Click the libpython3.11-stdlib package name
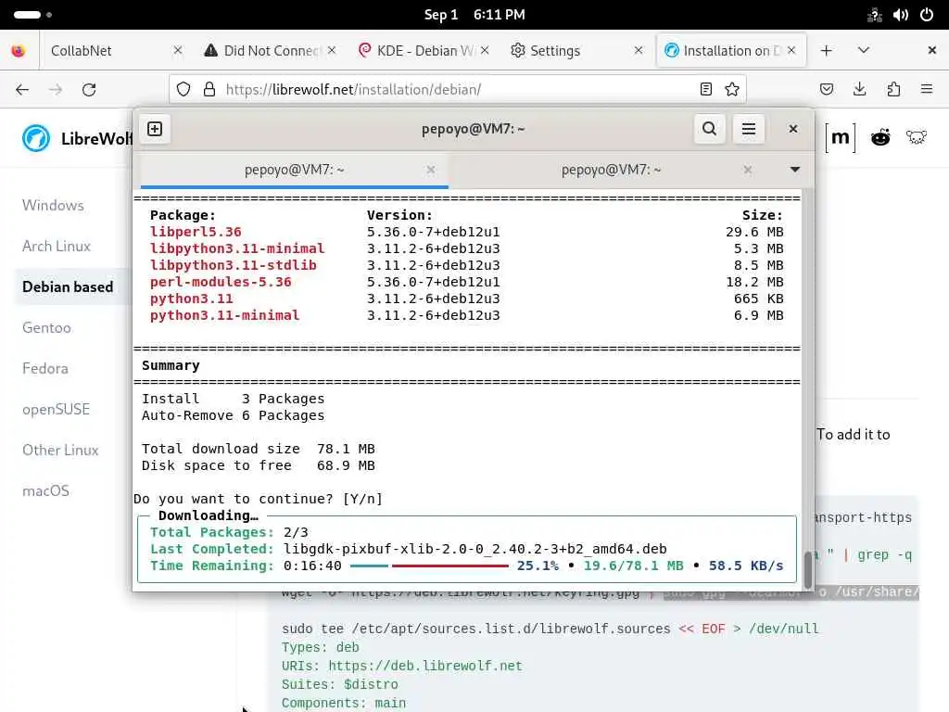 (x=233, y=265)
